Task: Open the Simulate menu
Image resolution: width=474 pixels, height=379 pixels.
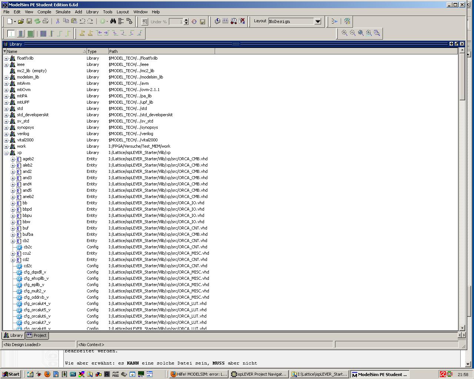Action: pos(63,12)
